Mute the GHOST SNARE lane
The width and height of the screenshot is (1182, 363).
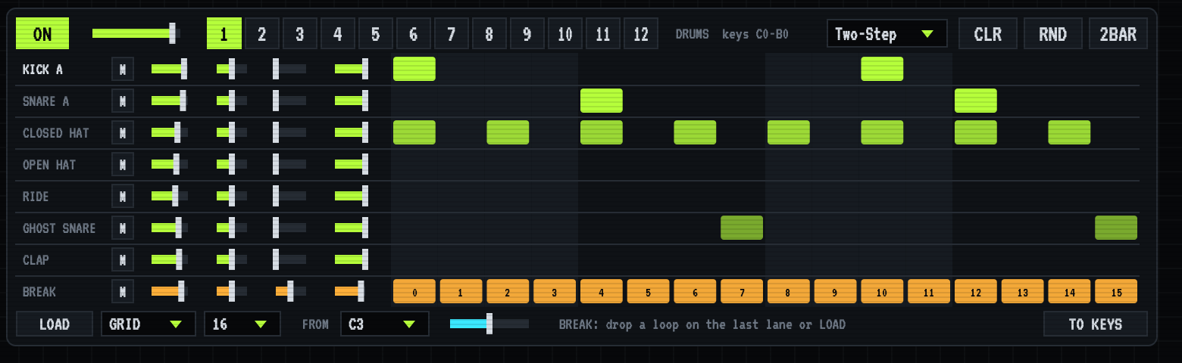122,228
